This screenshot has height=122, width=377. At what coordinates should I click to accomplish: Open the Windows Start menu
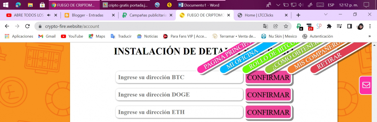point(5,5)
